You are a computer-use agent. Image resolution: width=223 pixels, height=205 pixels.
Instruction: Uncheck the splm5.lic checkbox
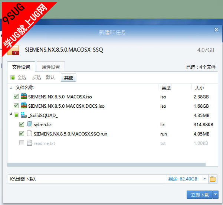click(x=22, y=124)
